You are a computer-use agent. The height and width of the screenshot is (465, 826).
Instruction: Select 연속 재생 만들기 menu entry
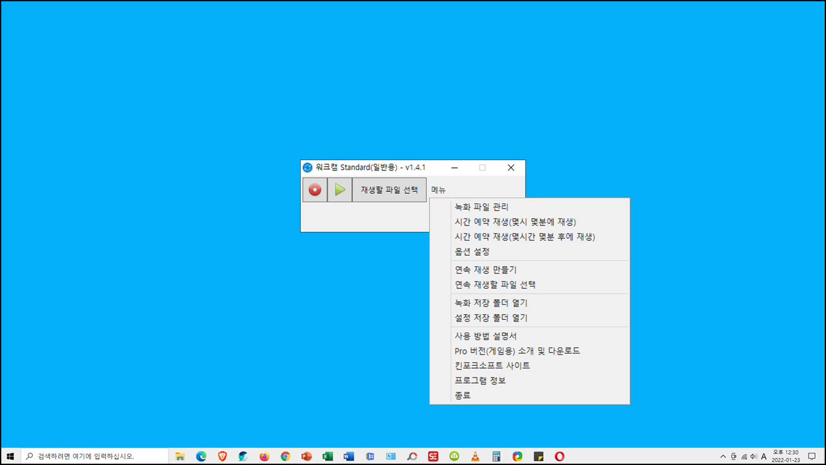coord(529,269)
